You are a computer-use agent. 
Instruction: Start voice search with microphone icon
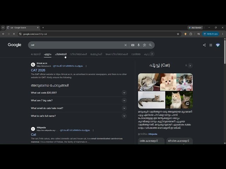pyautogui.click(x=139, y=45)
